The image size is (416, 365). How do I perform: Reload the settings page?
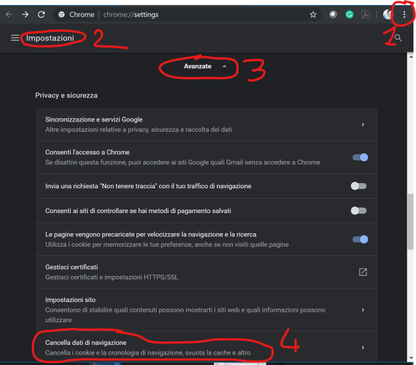point(41,14)
